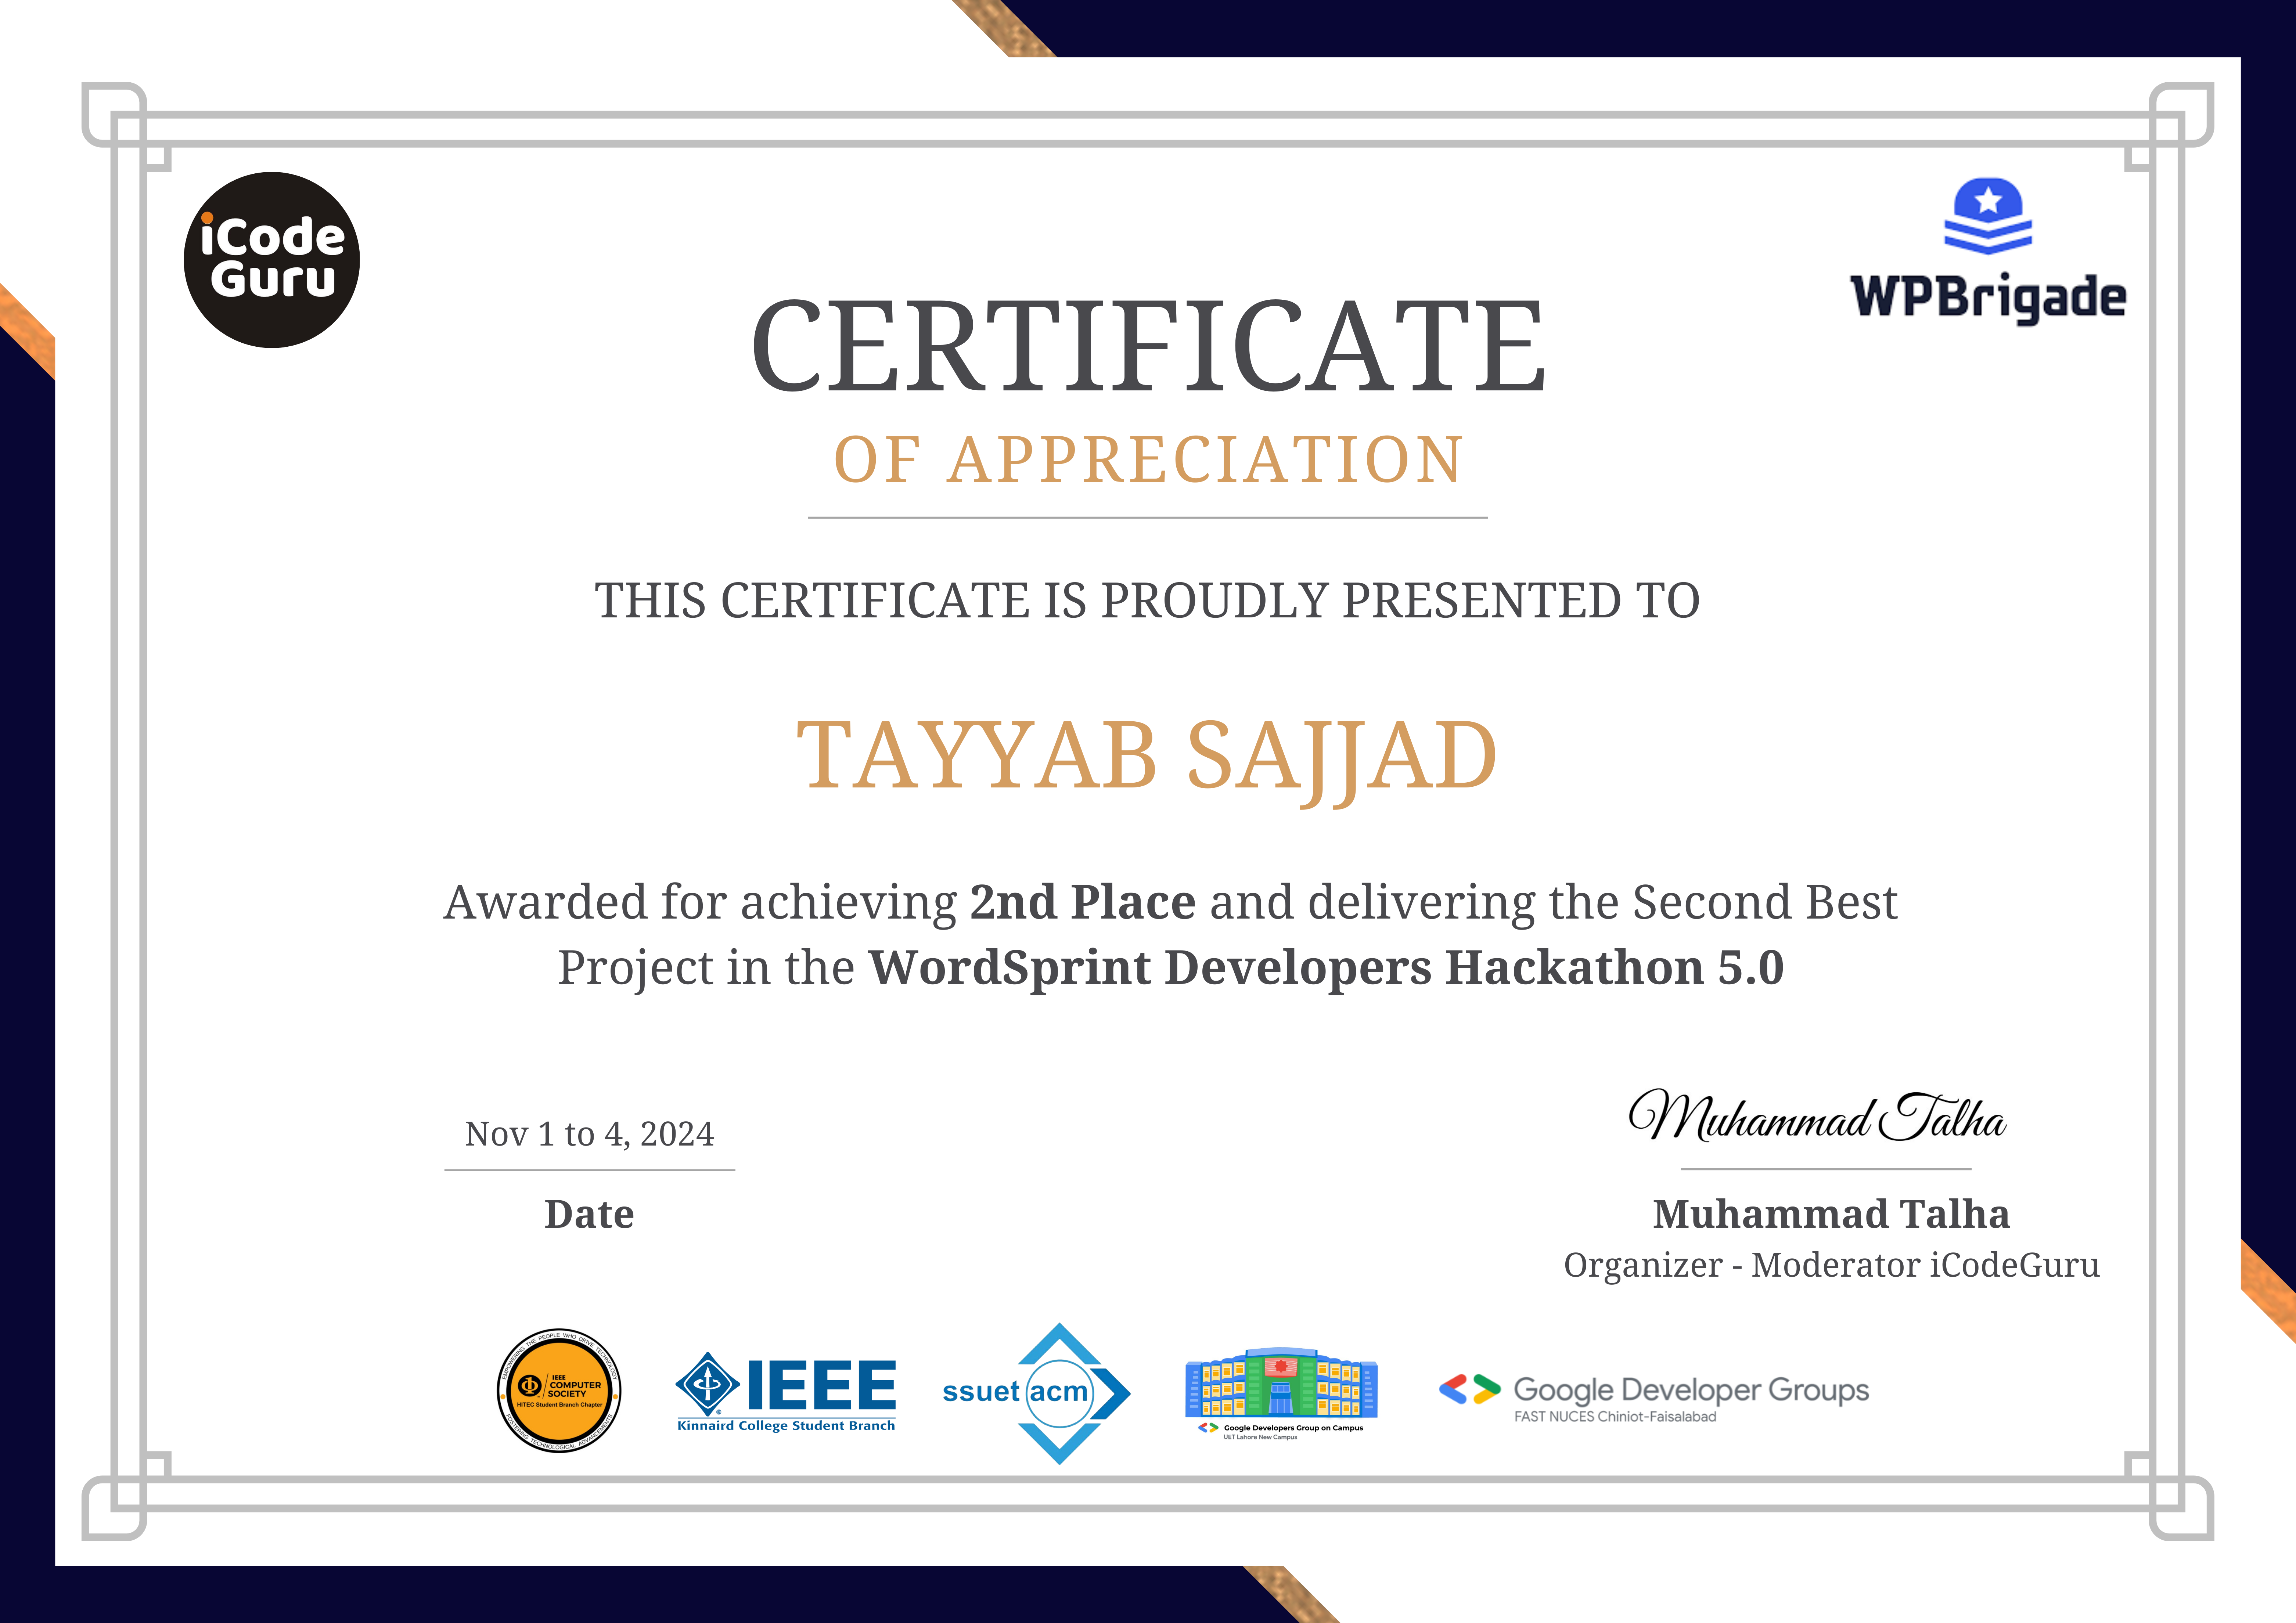2296x1623 pixels.
Task: Click 'WordSprint Developers Hackathon 5.0' text
Action: (x=1326, y=968)
